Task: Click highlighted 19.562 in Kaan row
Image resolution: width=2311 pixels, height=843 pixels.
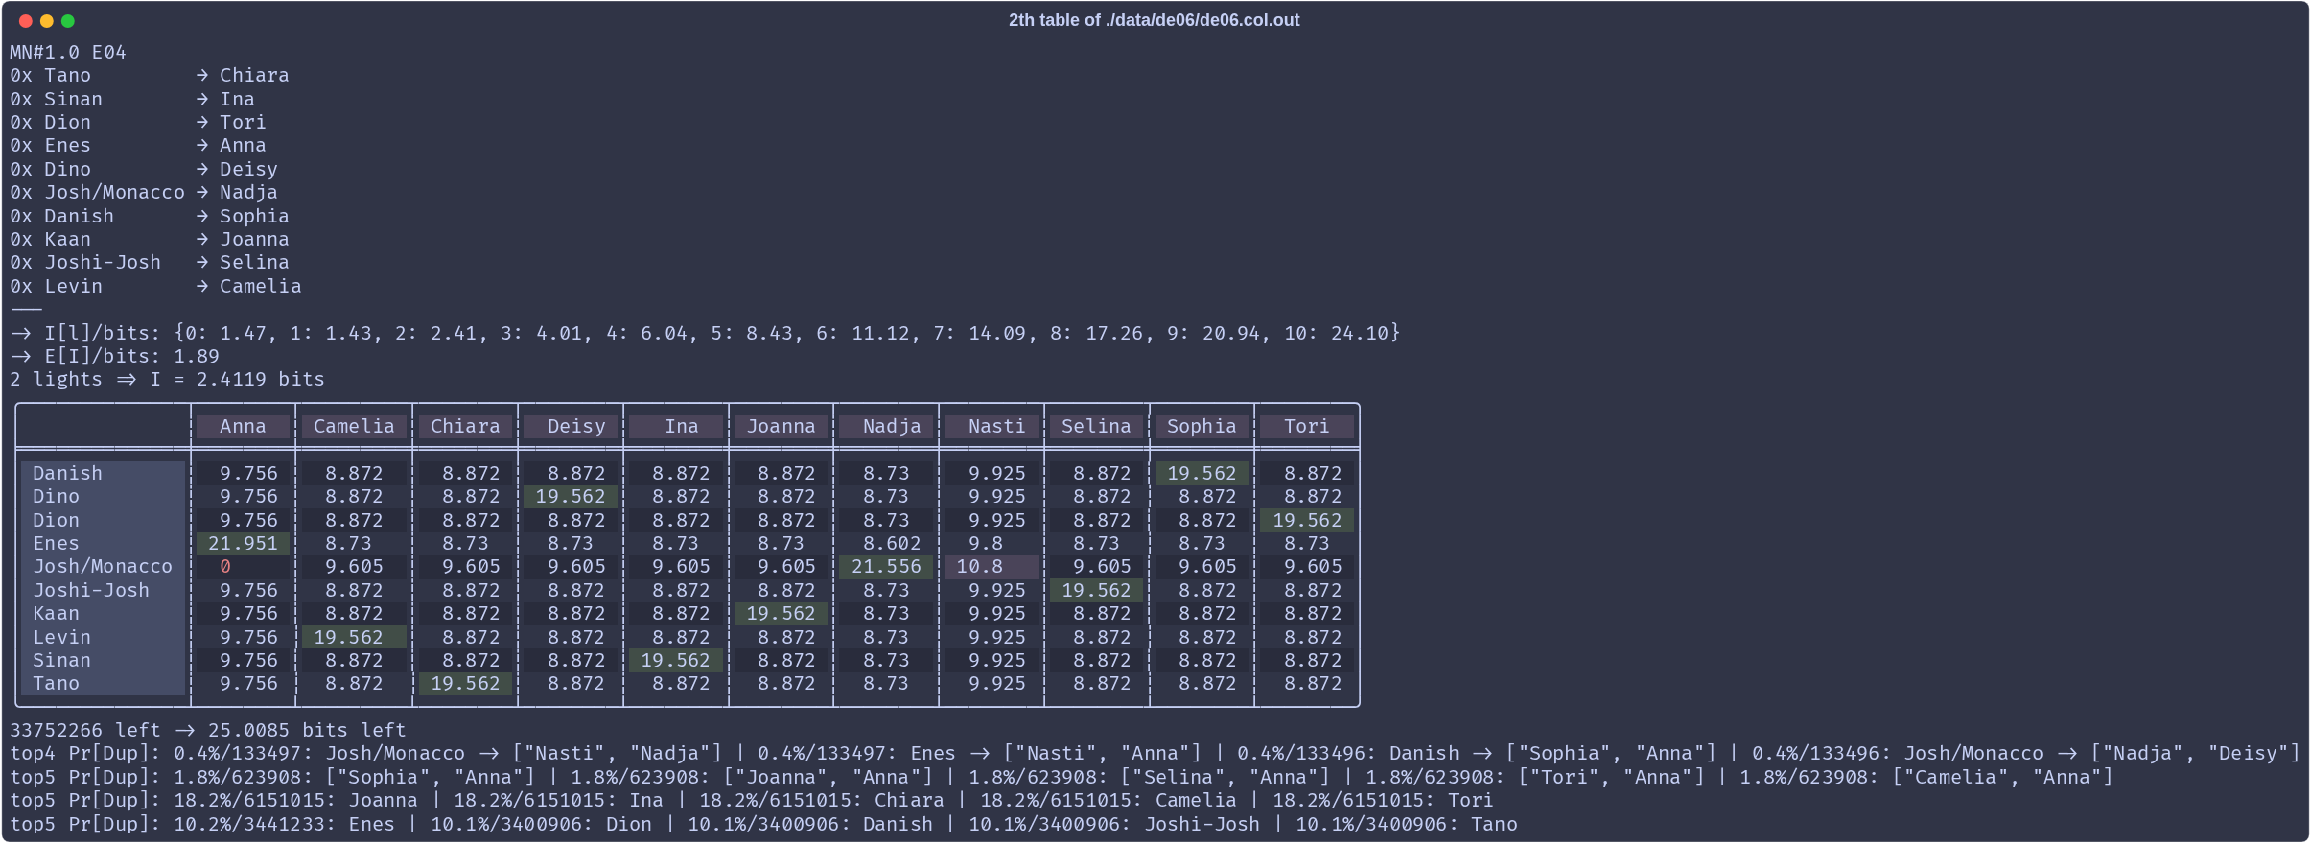Action: [781, 613]
